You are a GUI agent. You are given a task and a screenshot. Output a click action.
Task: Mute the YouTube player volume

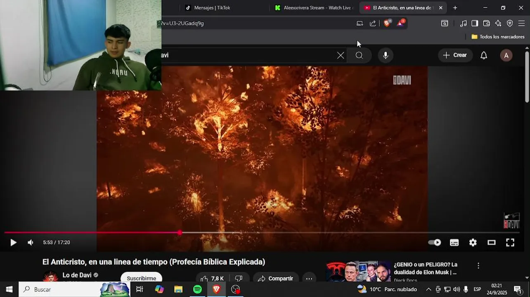pyautogui.click(x=30, y=243)
